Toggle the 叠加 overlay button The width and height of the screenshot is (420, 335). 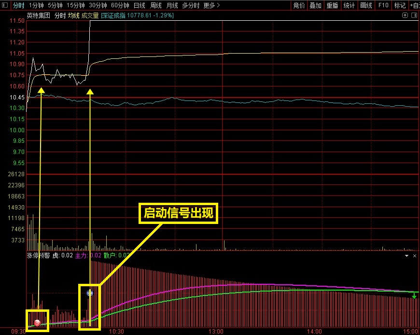click(x=316, y=5)
